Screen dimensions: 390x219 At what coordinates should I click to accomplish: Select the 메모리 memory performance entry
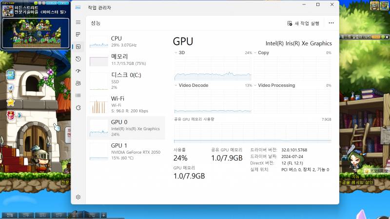click(x=126, y=60)
